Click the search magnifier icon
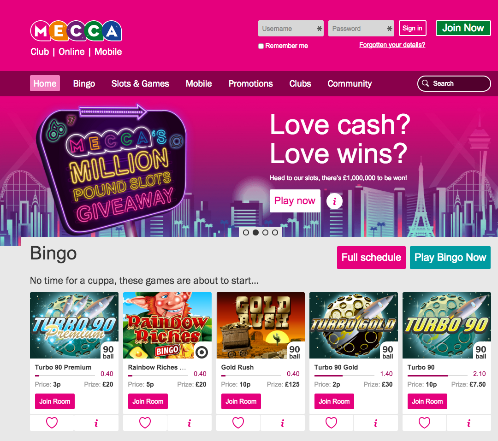Viewport: 498px width, 441px height. (x=425, y=83)
